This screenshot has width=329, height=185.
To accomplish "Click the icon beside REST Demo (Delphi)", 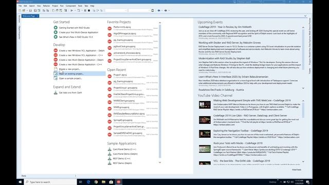I will pos(109,163).
